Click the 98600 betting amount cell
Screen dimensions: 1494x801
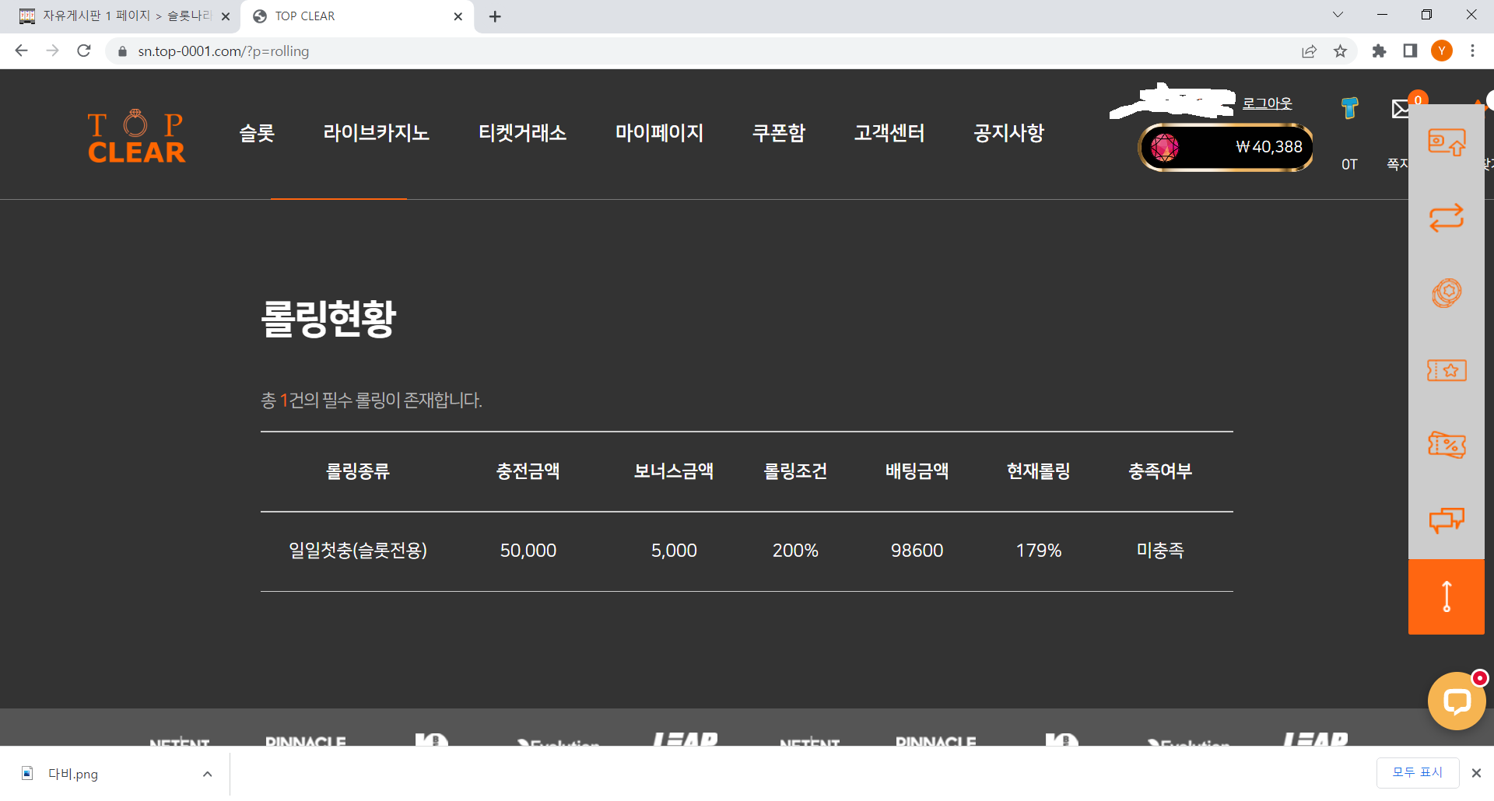coord(917,551)
